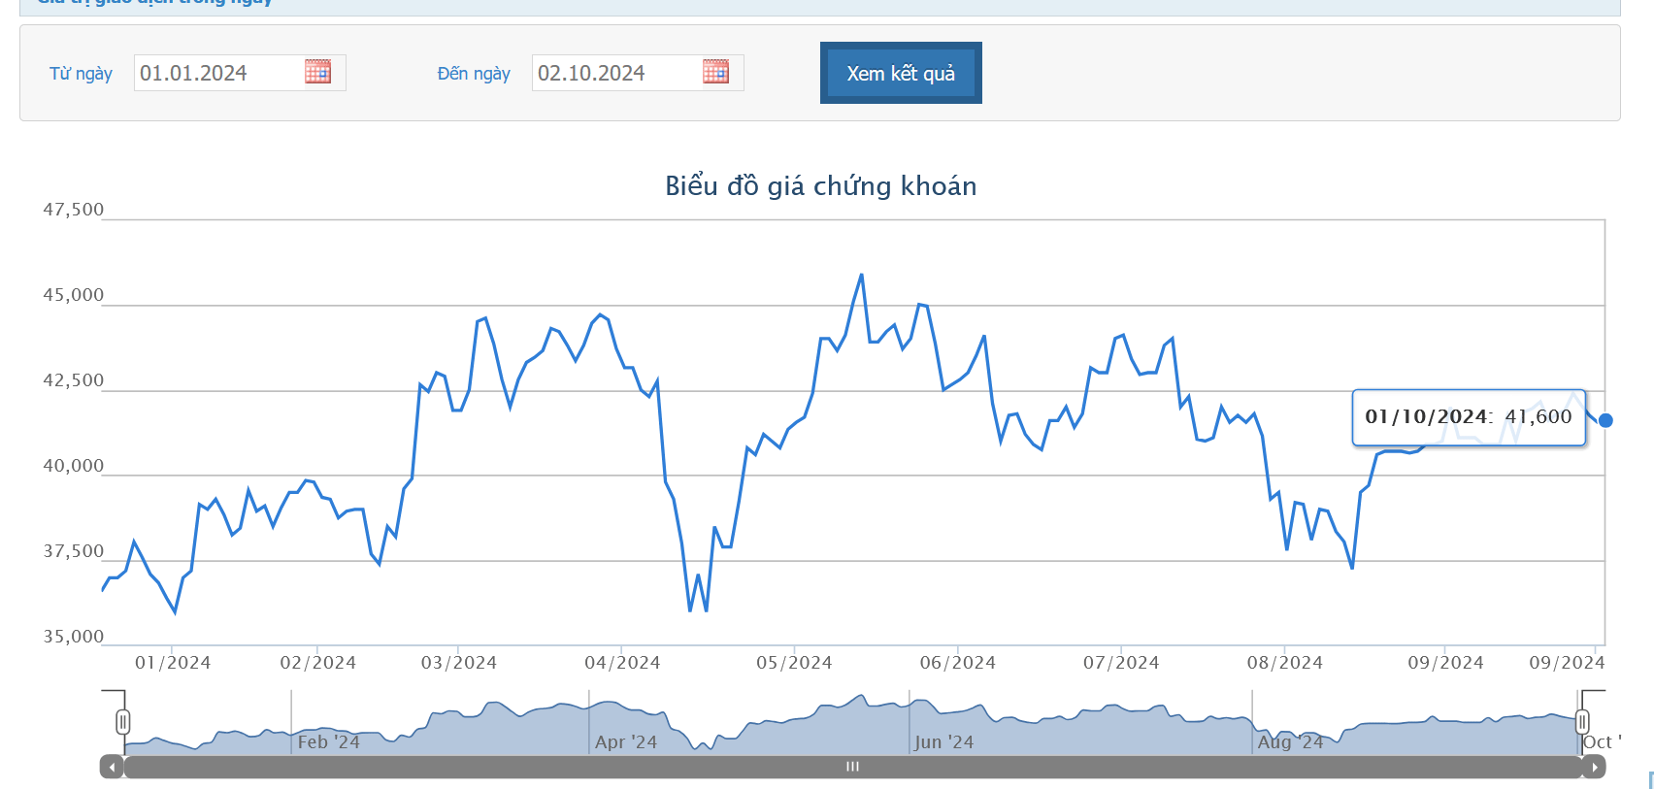The height and width of the screenshot is (789, 1654).
Task: Click x-axis label 06/2024
Action: tap(958, 663)
